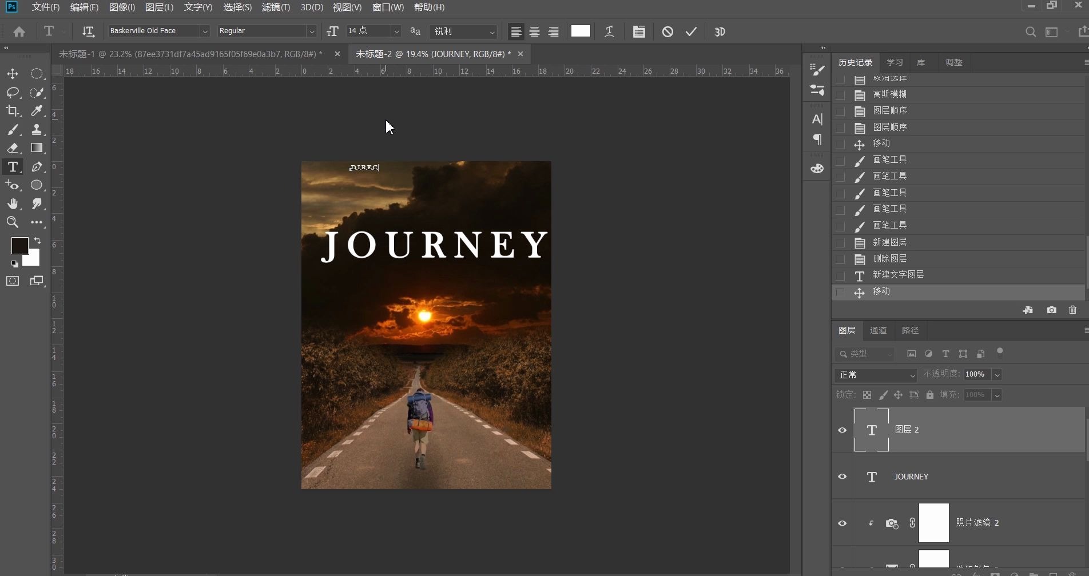Create new snapshot in History panel
This screenshot has width=1089, height=576.
1051,310
